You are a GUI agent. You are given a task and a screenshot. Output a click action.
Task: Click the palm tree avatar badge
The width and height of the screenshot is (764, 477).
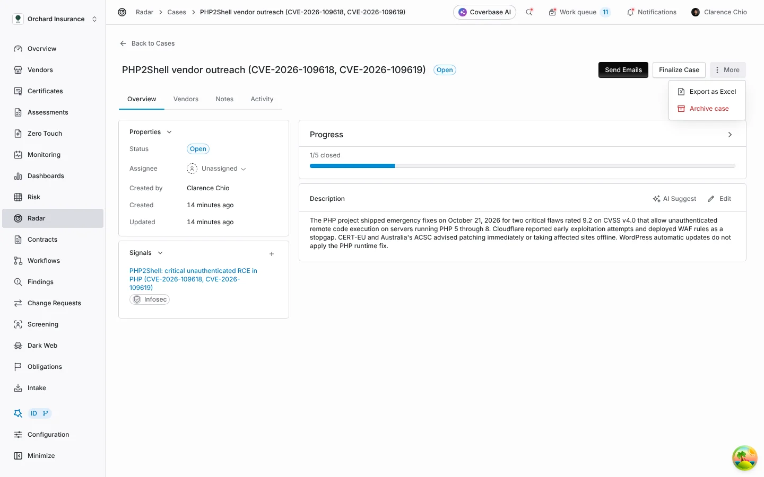(745, 458)
